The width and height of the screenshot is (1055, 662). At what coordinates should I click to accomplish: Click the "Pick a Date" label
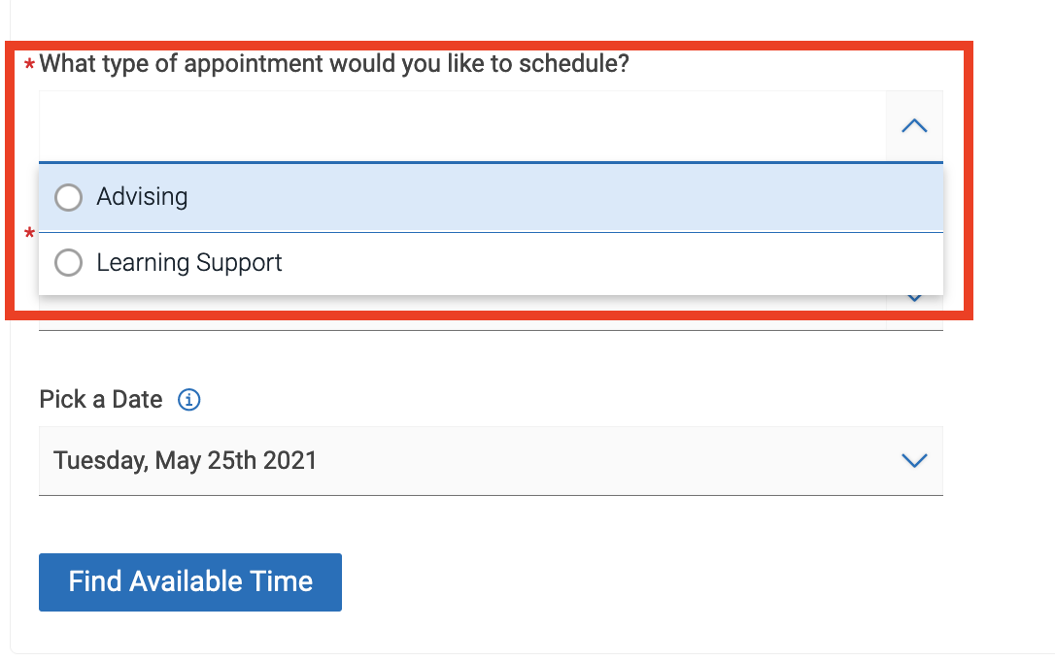pos(101,399)
